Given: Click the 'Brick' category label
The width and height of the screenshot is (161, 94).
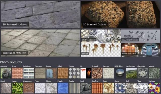Looking at the screenshot, I should (14, 66).
